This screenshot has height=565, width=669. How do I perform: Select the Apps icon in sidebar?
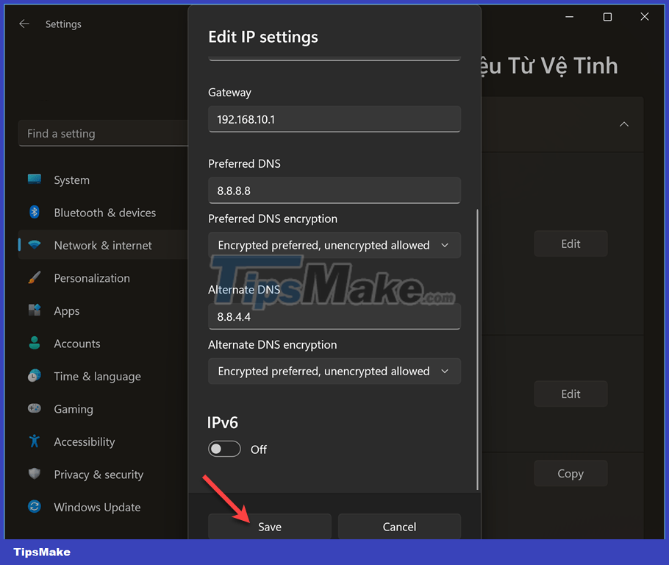coord(34,310)
